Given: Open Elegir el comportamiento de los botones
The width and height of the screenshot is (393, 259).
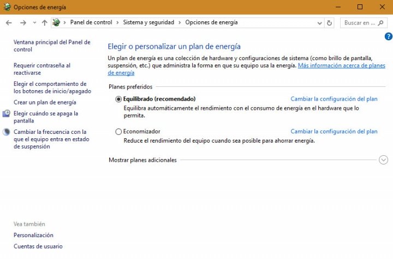Looking at the screenshot, I should tap(52, 87).
